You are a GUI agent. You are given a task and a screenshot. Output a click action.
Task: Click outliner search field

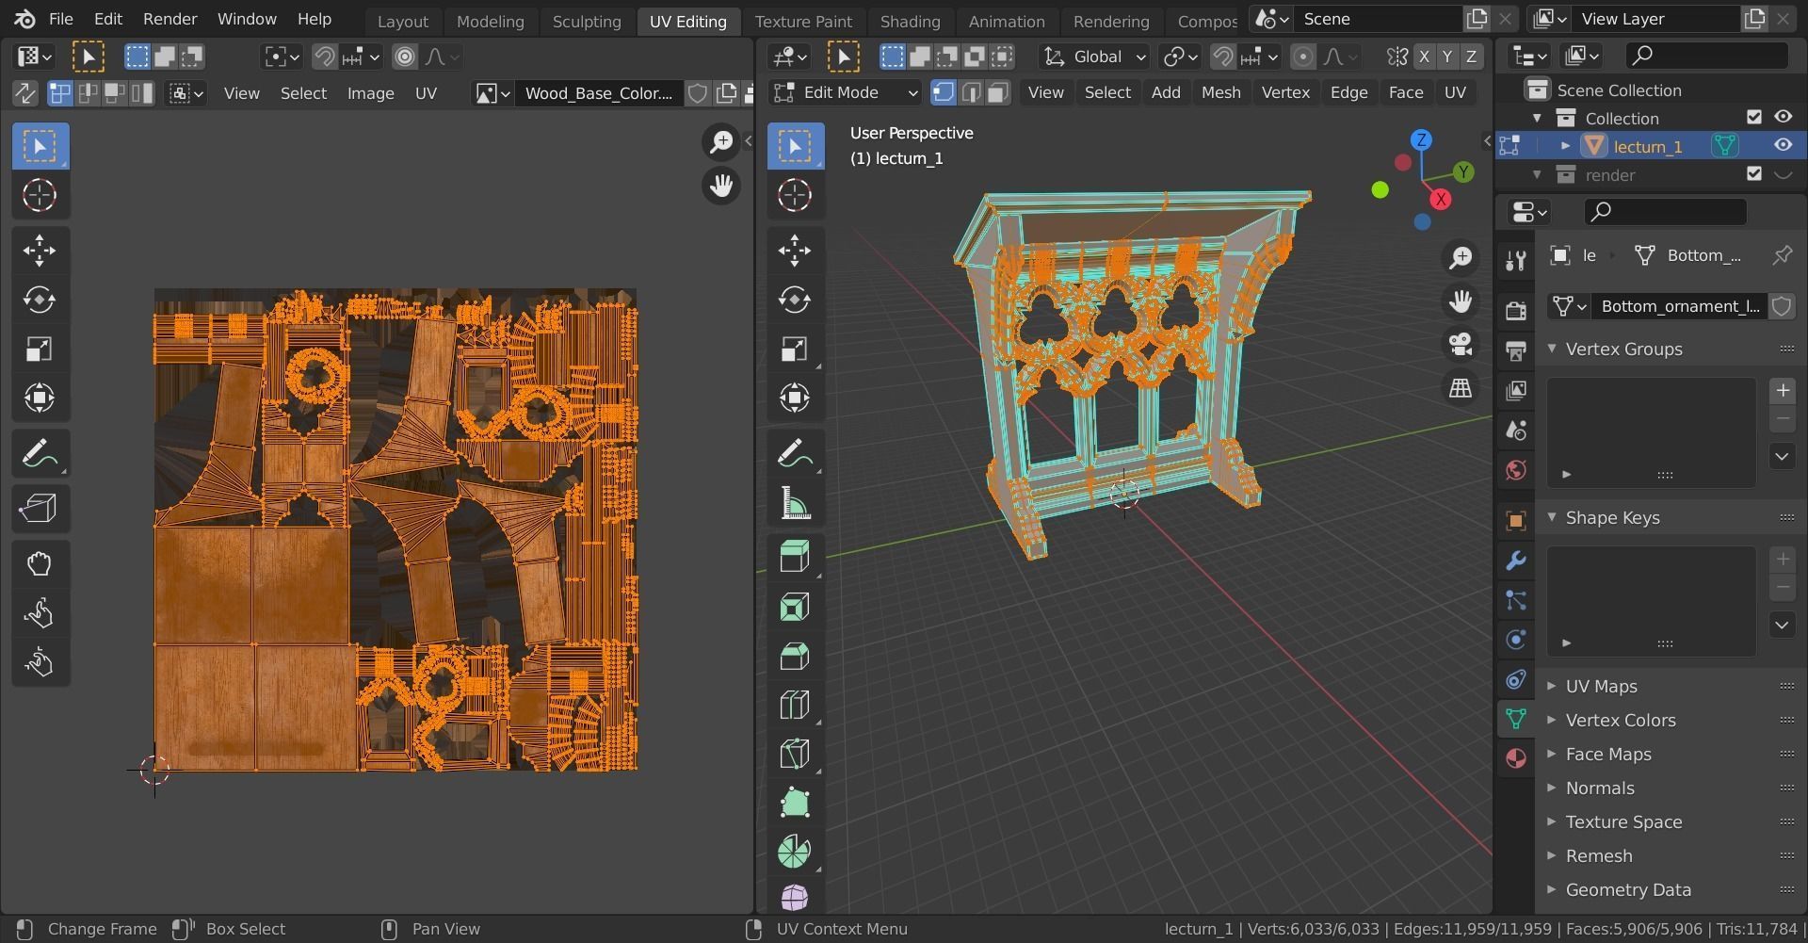(1707, 56)
